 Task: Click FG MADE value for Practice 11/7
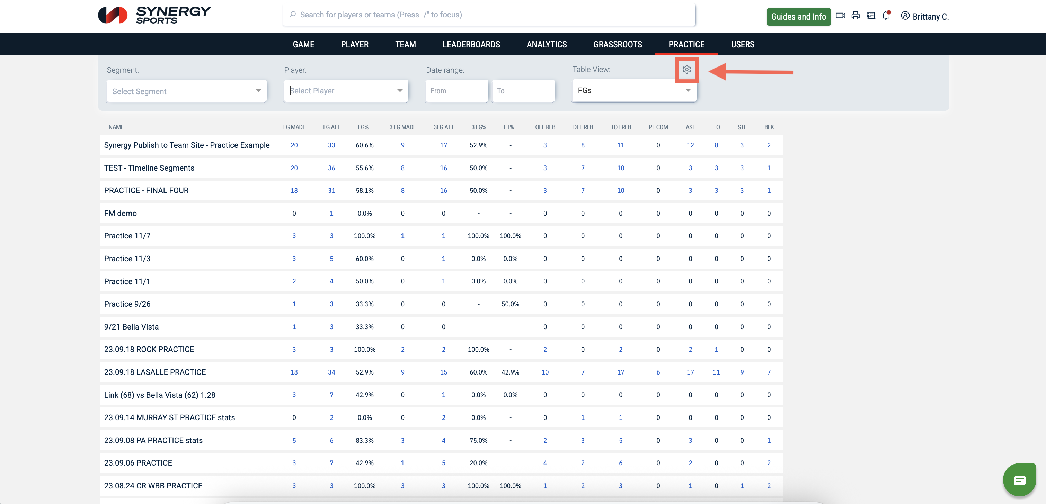tap(294, 236)
